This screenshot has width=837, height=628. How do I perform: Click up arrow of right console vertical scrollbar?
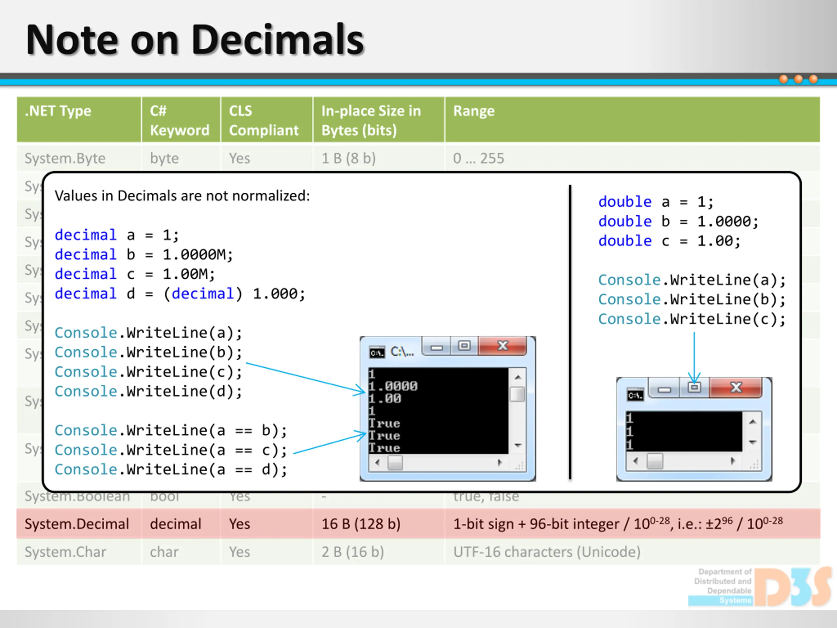753,422
